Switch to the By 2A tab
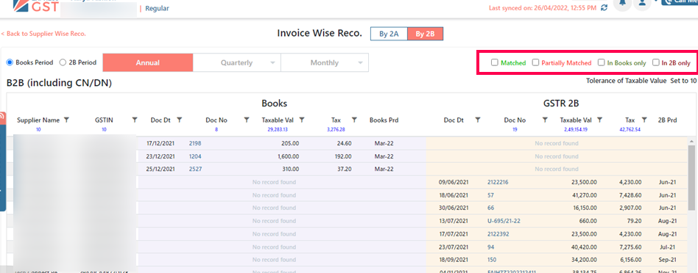 pyautogui.click(x=389, y=34)
